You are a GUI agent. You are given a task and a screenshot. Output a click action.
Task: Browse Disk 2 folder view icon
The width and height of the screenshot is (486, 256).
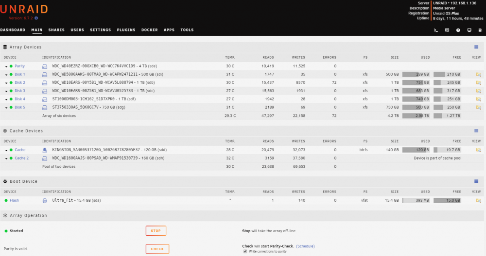coord(479,83)
